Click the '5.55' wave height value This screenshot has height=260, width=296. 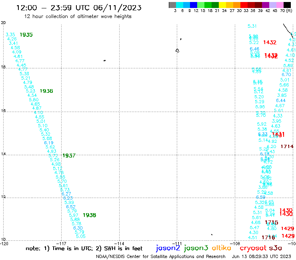[x=60, y=177]
